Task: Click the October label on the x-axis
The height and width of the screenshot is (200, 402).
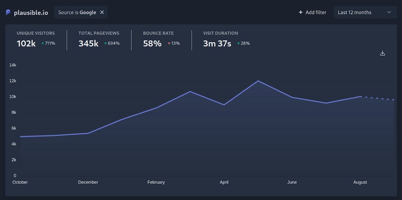Action: (20, 182)
